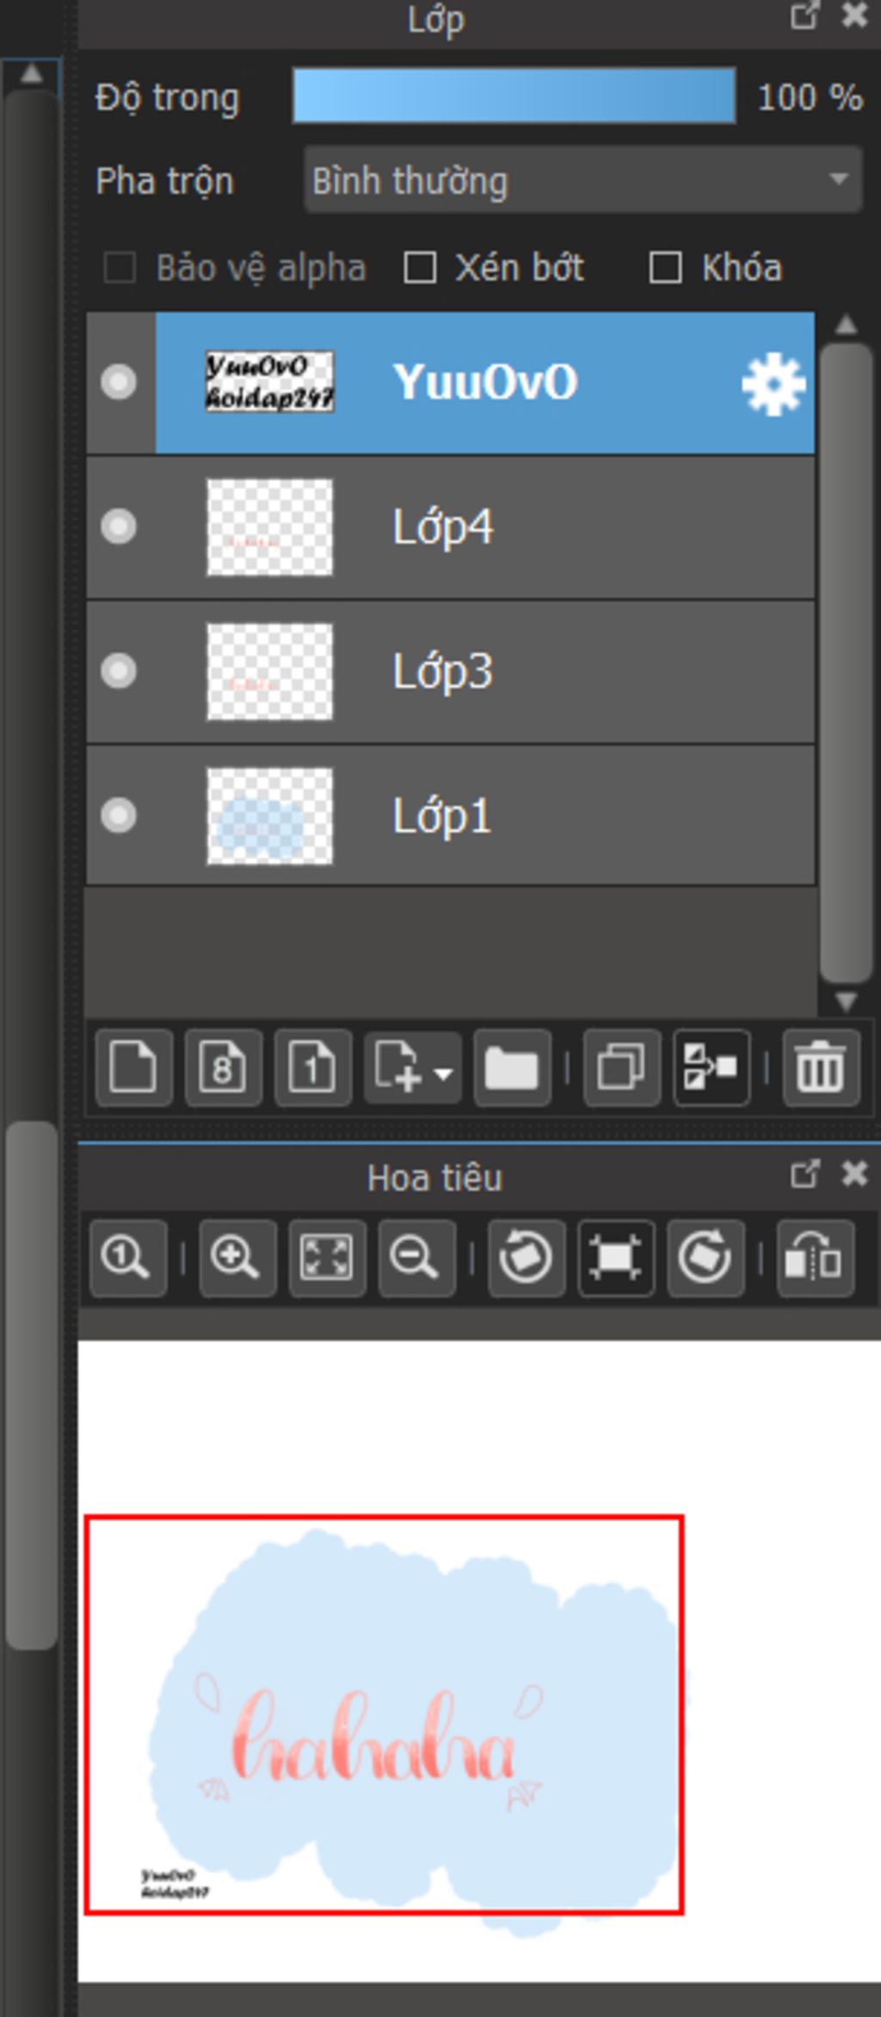Create a new 8-bit layer

click(x=223, y=1067)
